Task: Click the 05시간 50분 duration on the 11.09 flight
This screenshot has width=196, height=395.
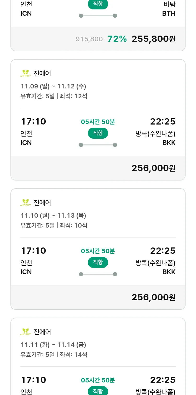Action: (x=98, y=122)
